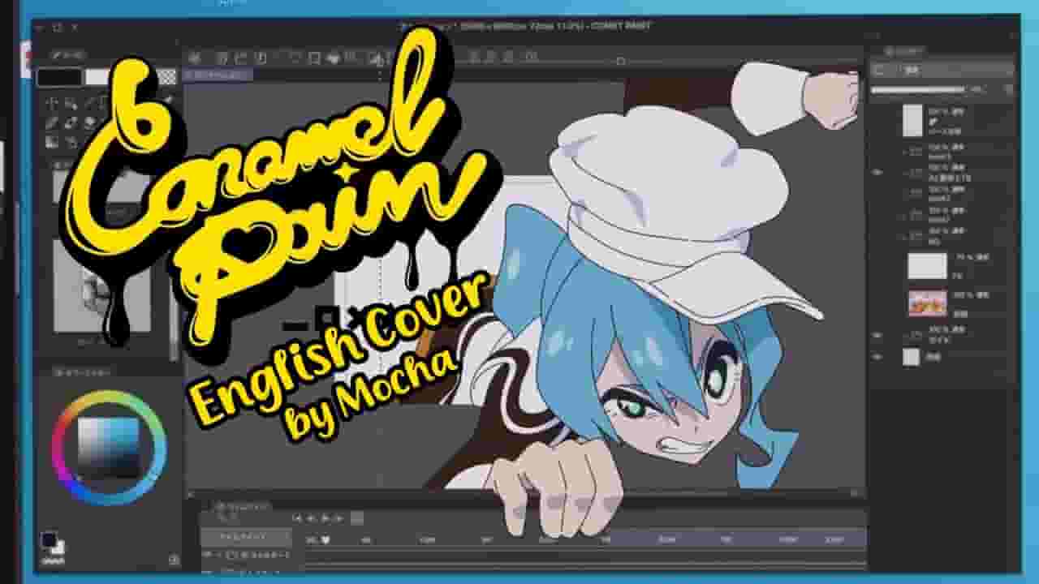The width and height of the screenshot is (1039, 584).
Task: Select the reference image thumbnail in sub view
Action: 101,286
